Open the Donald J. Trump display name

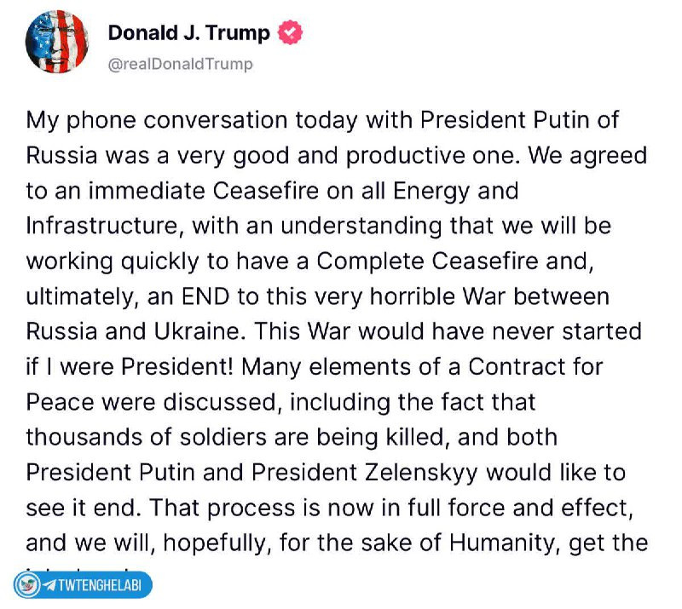click(188, 32)
